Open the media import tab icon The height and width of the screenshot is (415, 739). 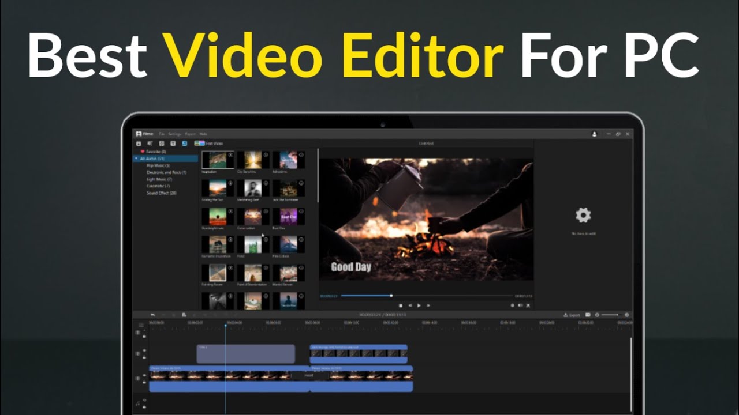point(139,144)
